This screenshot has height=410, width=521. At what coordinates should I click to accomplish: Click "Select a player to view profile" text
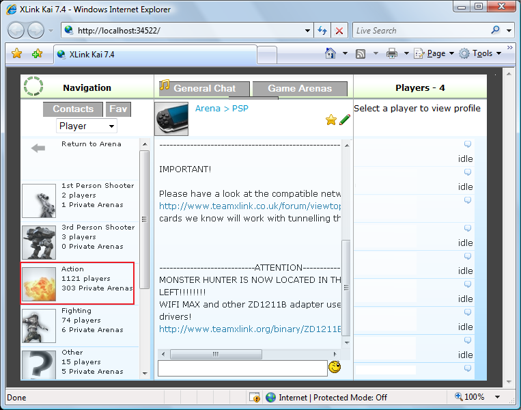417,109
